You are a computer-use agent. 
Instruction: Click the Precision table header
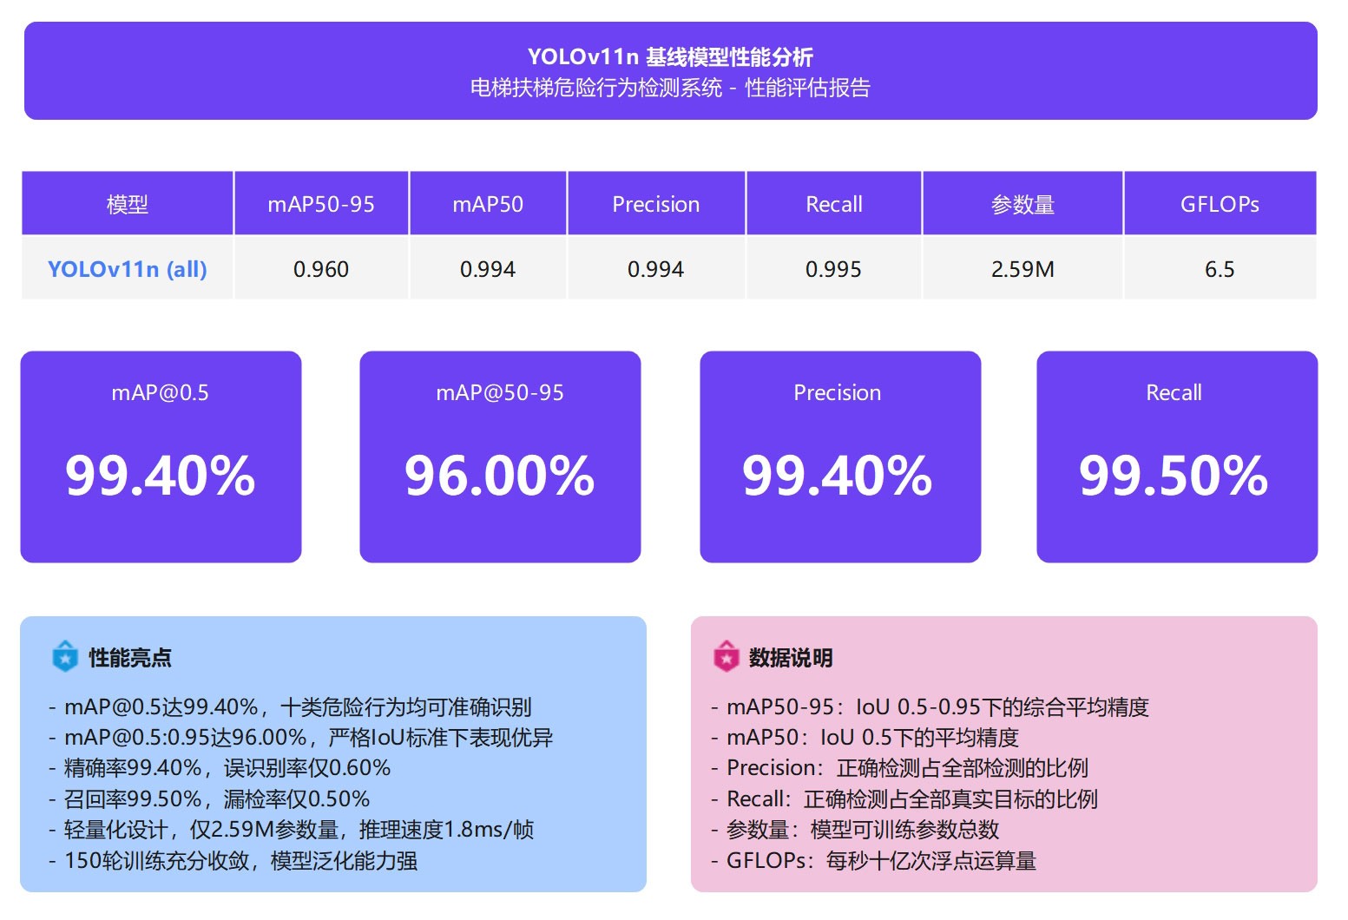pyautogui.click(x=656, y=204)
